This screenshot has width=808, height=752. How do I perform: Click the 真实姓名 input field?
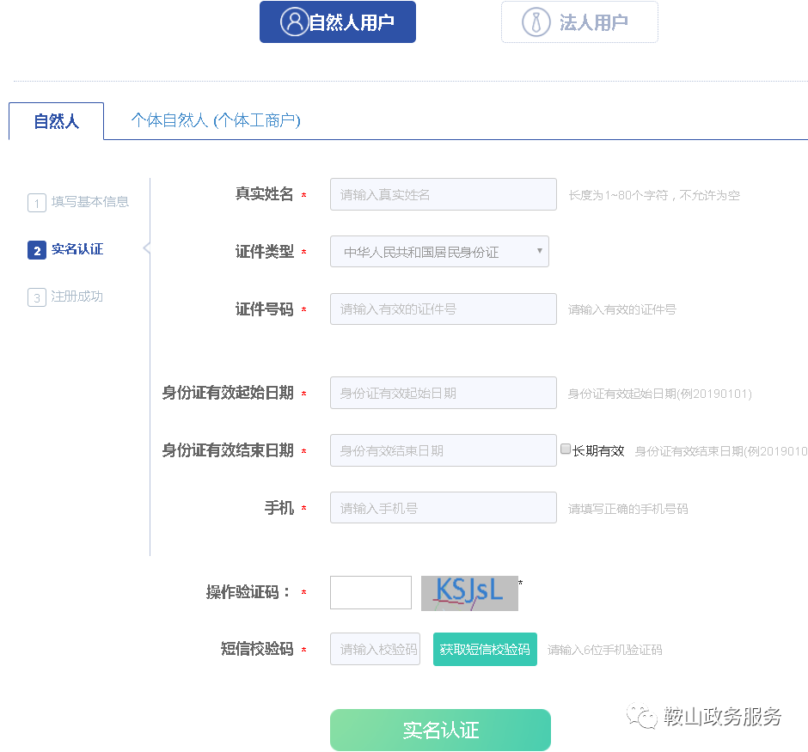pyautogui.click(x=443, y=194)
